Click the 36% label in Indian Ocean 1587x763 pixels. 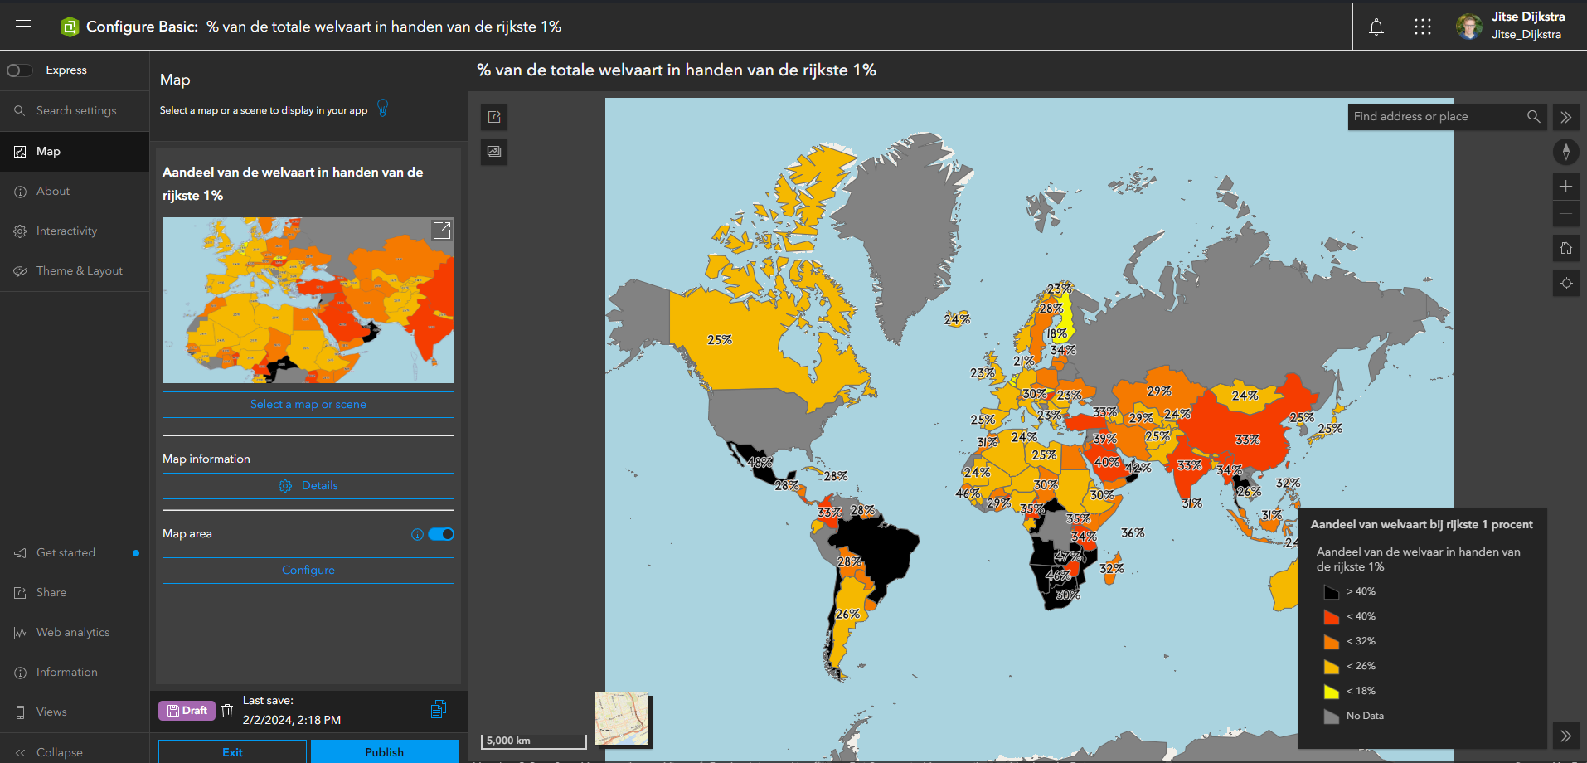point(1133,532)
